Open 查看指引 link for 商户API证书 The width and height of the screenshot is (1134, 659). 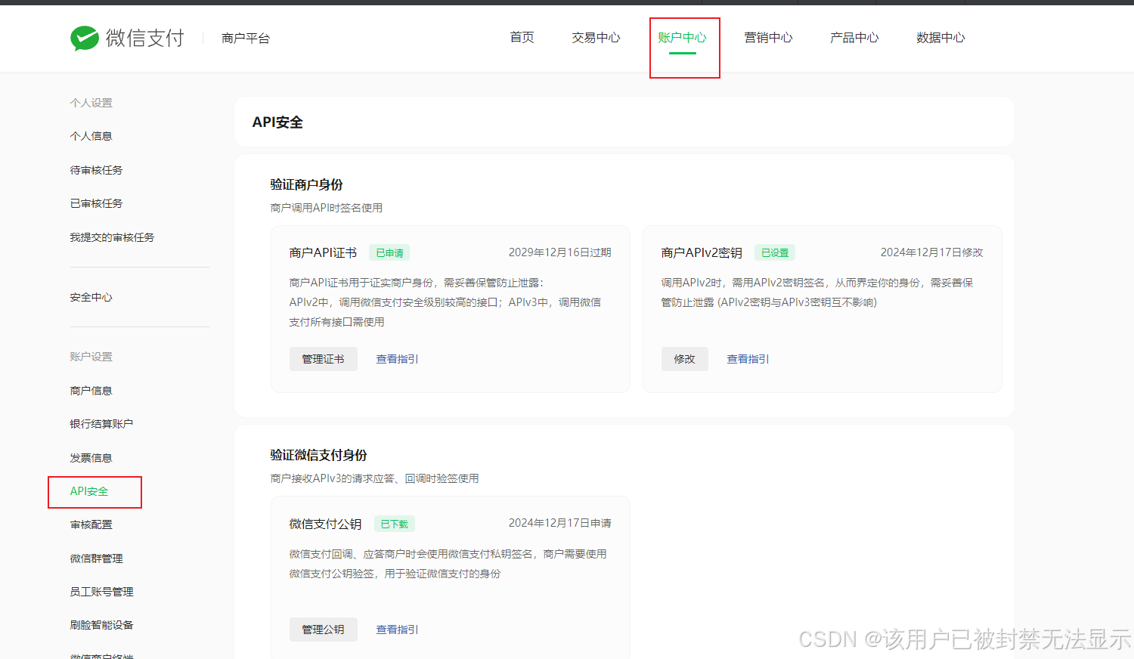pos(398,359)
